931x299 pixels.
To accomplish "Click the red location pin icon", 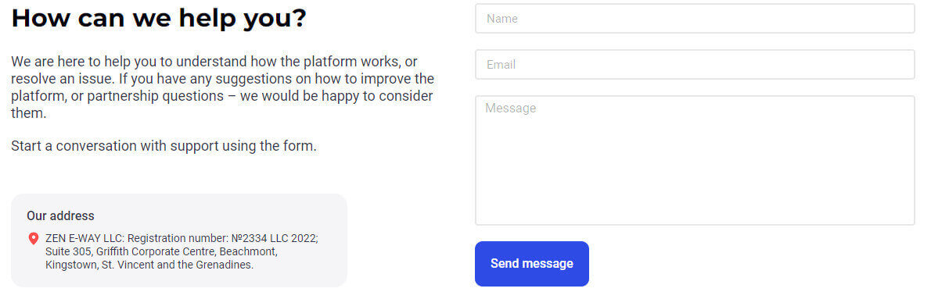I will point(33,239).
